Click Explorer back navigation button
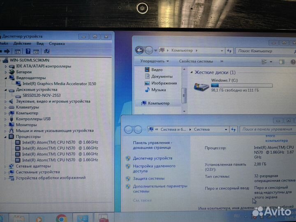Image resolution: width=296 pixels, height=222 pixels. point(139,50)
